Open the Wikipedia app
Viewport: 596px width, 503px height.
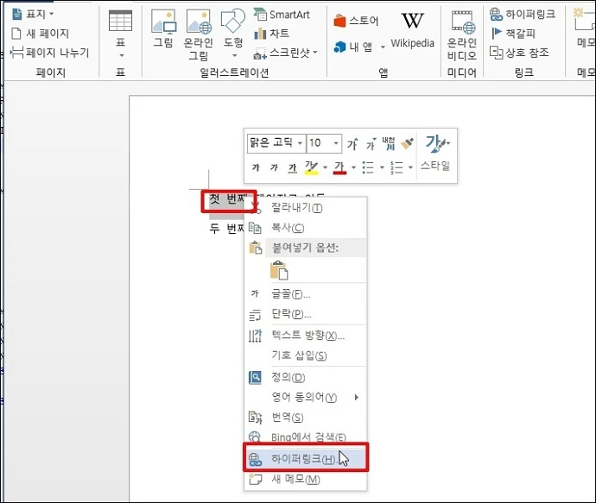(x=412, y=30)
